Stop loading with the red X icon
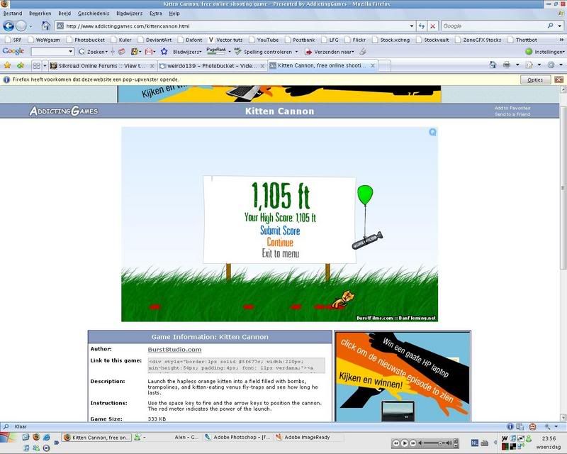The width and height of the screenshot is (567, 454). coord(432,26)
